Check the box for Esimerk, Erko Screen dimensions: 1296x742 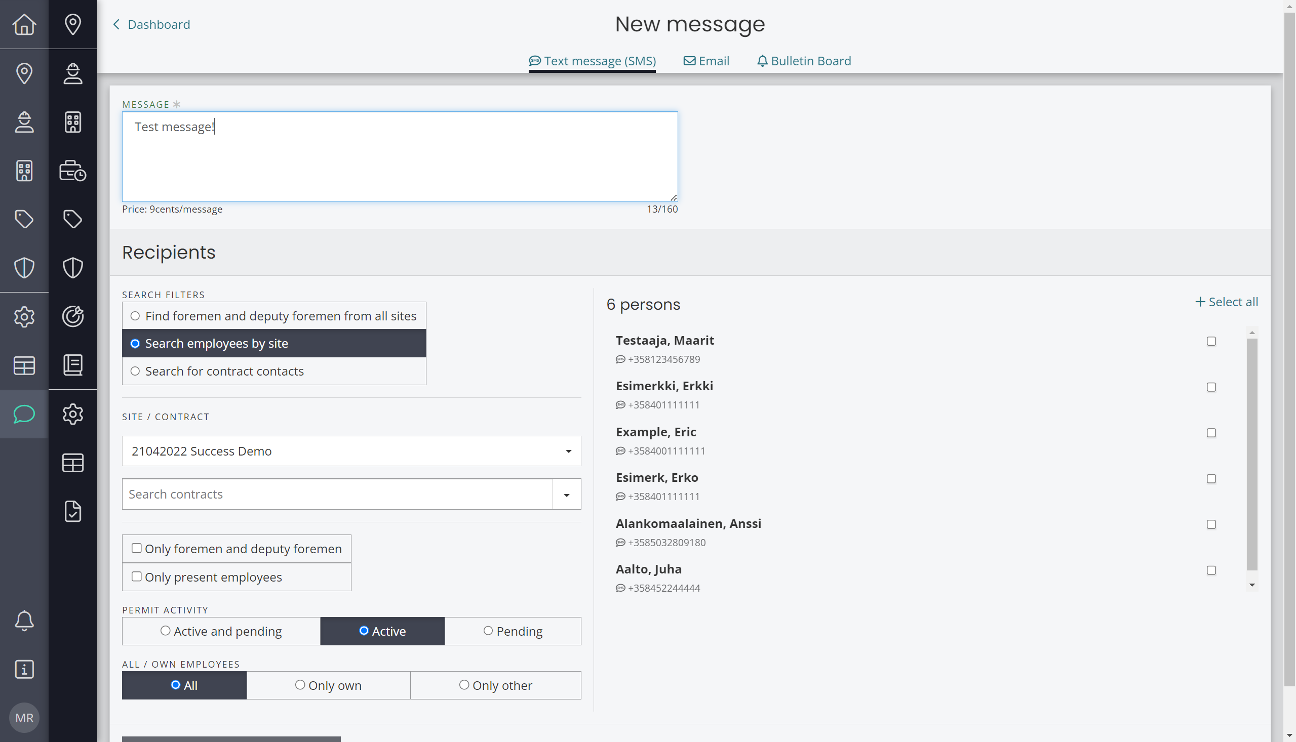coord(1211,479)
